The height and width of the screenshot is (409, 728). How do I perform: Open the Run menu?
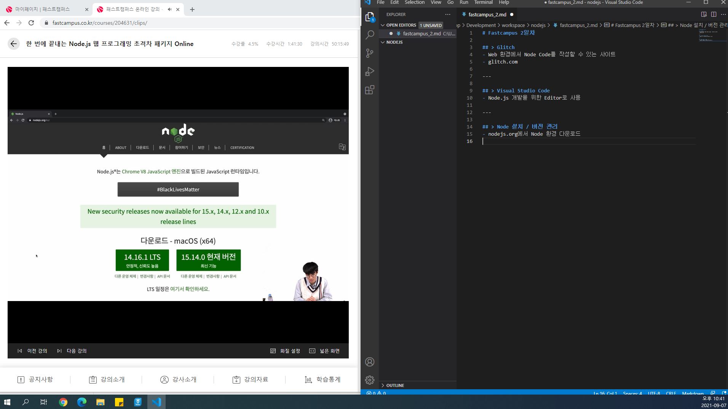point(464,2)
